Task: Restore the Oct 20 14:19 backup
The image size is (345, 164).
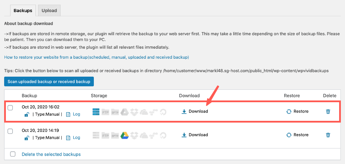Action: 297,135
